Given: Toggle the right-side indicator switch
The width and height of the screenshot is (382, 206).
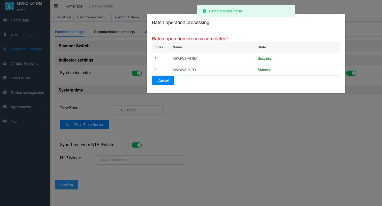Looking at the screenshot, I should (351, 73).
